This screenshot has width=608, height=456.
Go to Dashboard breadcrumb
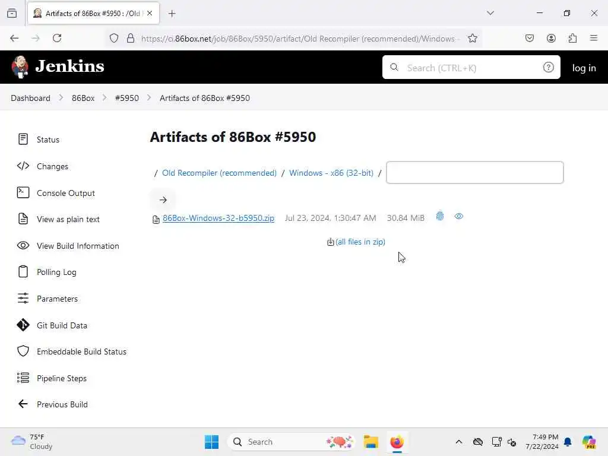click(x=31, y=98)
